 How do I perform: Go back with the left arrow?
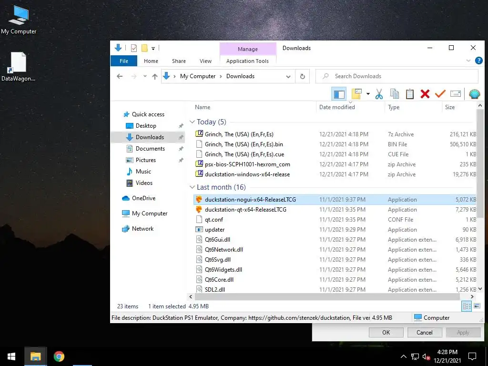(120, 76)
